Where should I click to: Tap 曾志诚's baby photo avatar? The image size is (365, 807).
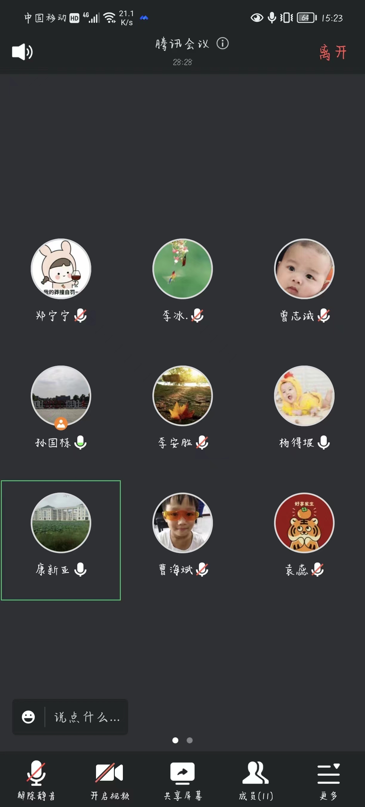(304, 269)
